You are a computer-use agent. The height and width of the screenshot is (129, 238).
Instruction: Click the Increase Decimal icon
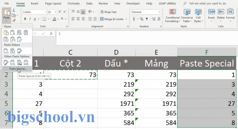point(153,19)
